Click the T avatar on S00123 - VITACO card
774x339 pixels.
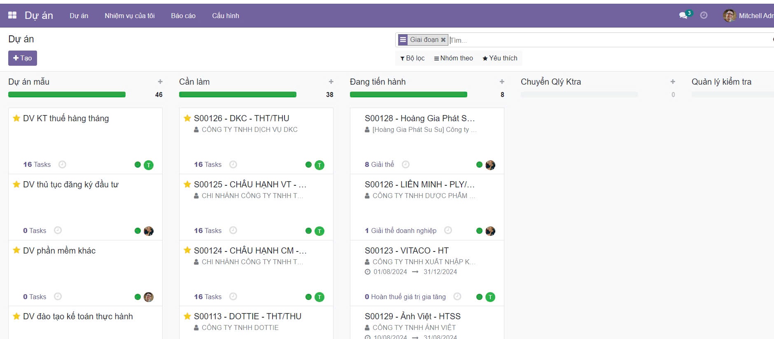coord(490,297)
